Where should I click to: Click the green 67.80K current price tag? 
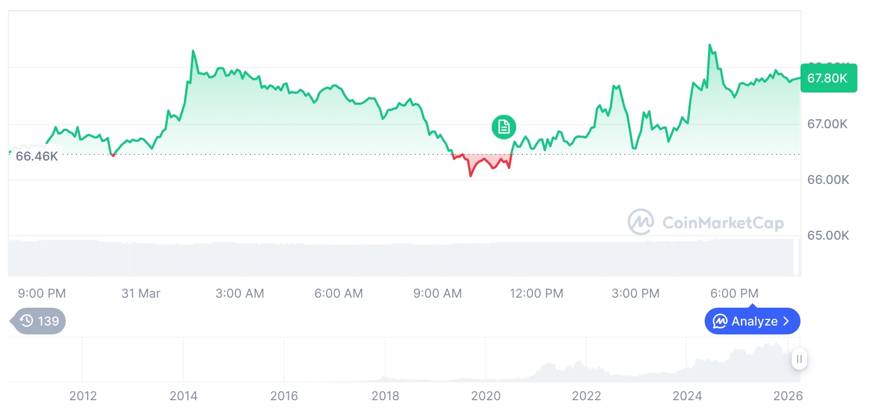(828, 78)
